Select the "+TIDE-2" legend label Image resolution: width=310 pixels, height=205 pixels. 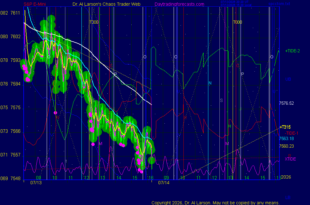coord(292,51)
